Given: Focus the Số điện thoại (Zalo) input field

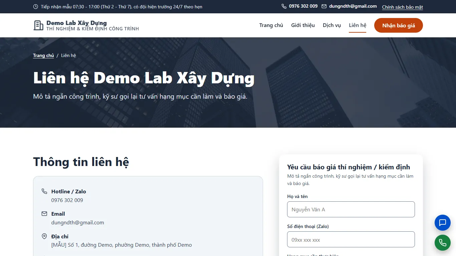Looking at the screenshot, I should pyautogui.click(x=351, y=239).
